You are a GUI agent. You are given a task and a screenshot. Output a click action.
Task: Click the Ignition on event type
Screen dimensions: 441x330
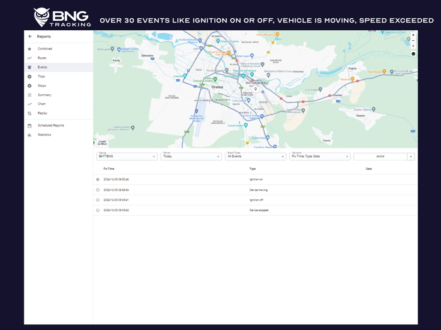pyautogui.click(x=256, y=179)
